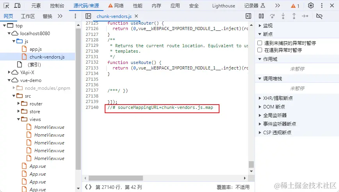The image size is (339, 192).
Task: Collapse the js folder
Action: point(14,41)
